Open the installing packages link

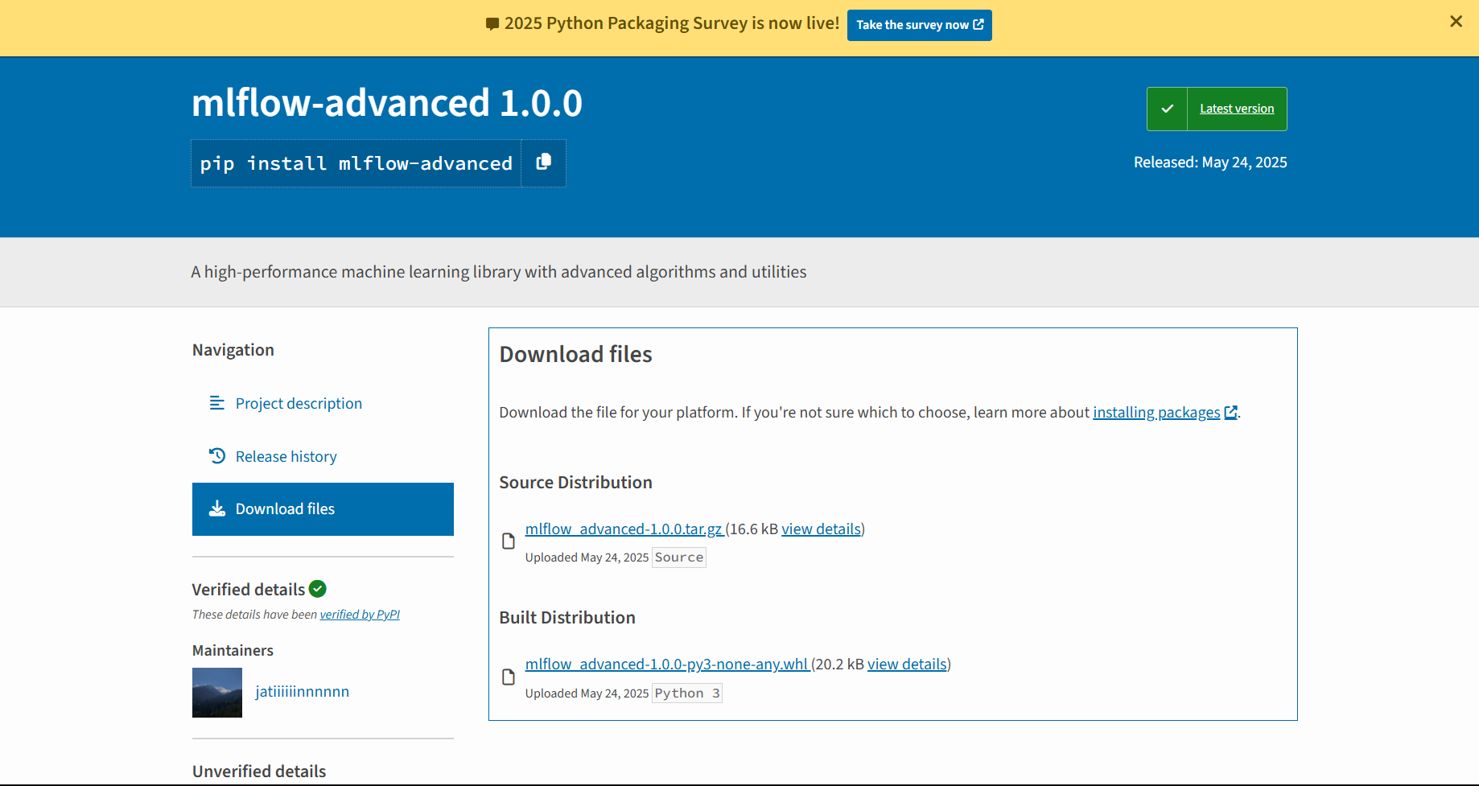pyautogui.click(x=1156, y=413)
